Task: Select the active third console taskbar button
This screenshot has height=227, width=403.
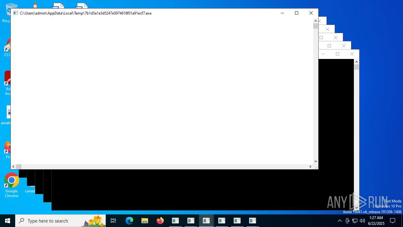Action: pos(206,221)
